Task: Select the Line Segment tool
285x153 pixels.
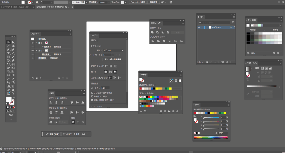Action: (x=13, y=53)
